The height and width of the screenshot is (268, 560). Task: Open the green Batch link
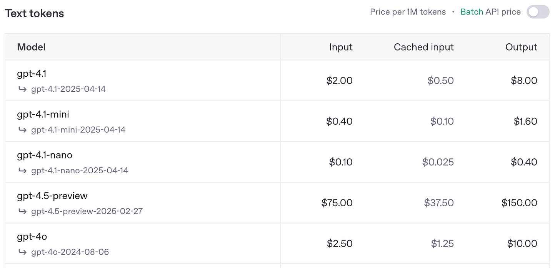472,12
